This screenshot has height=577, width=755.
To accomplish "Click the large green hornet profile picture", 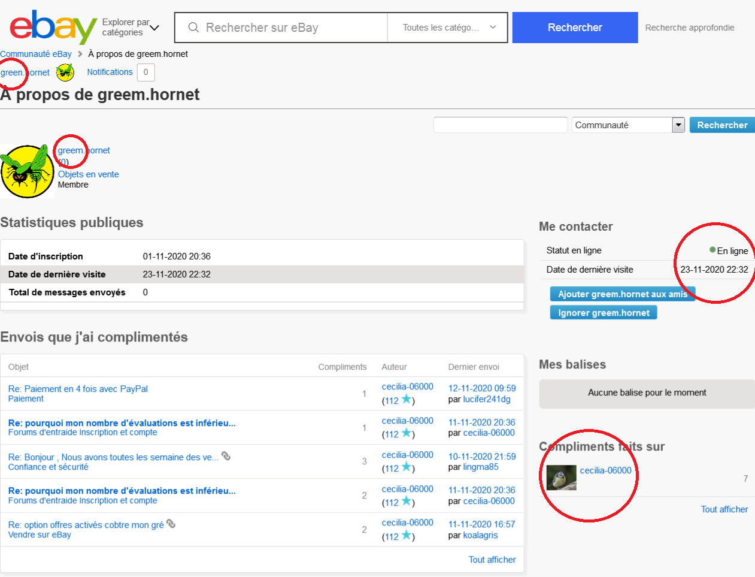I will [x=28, y=171].
